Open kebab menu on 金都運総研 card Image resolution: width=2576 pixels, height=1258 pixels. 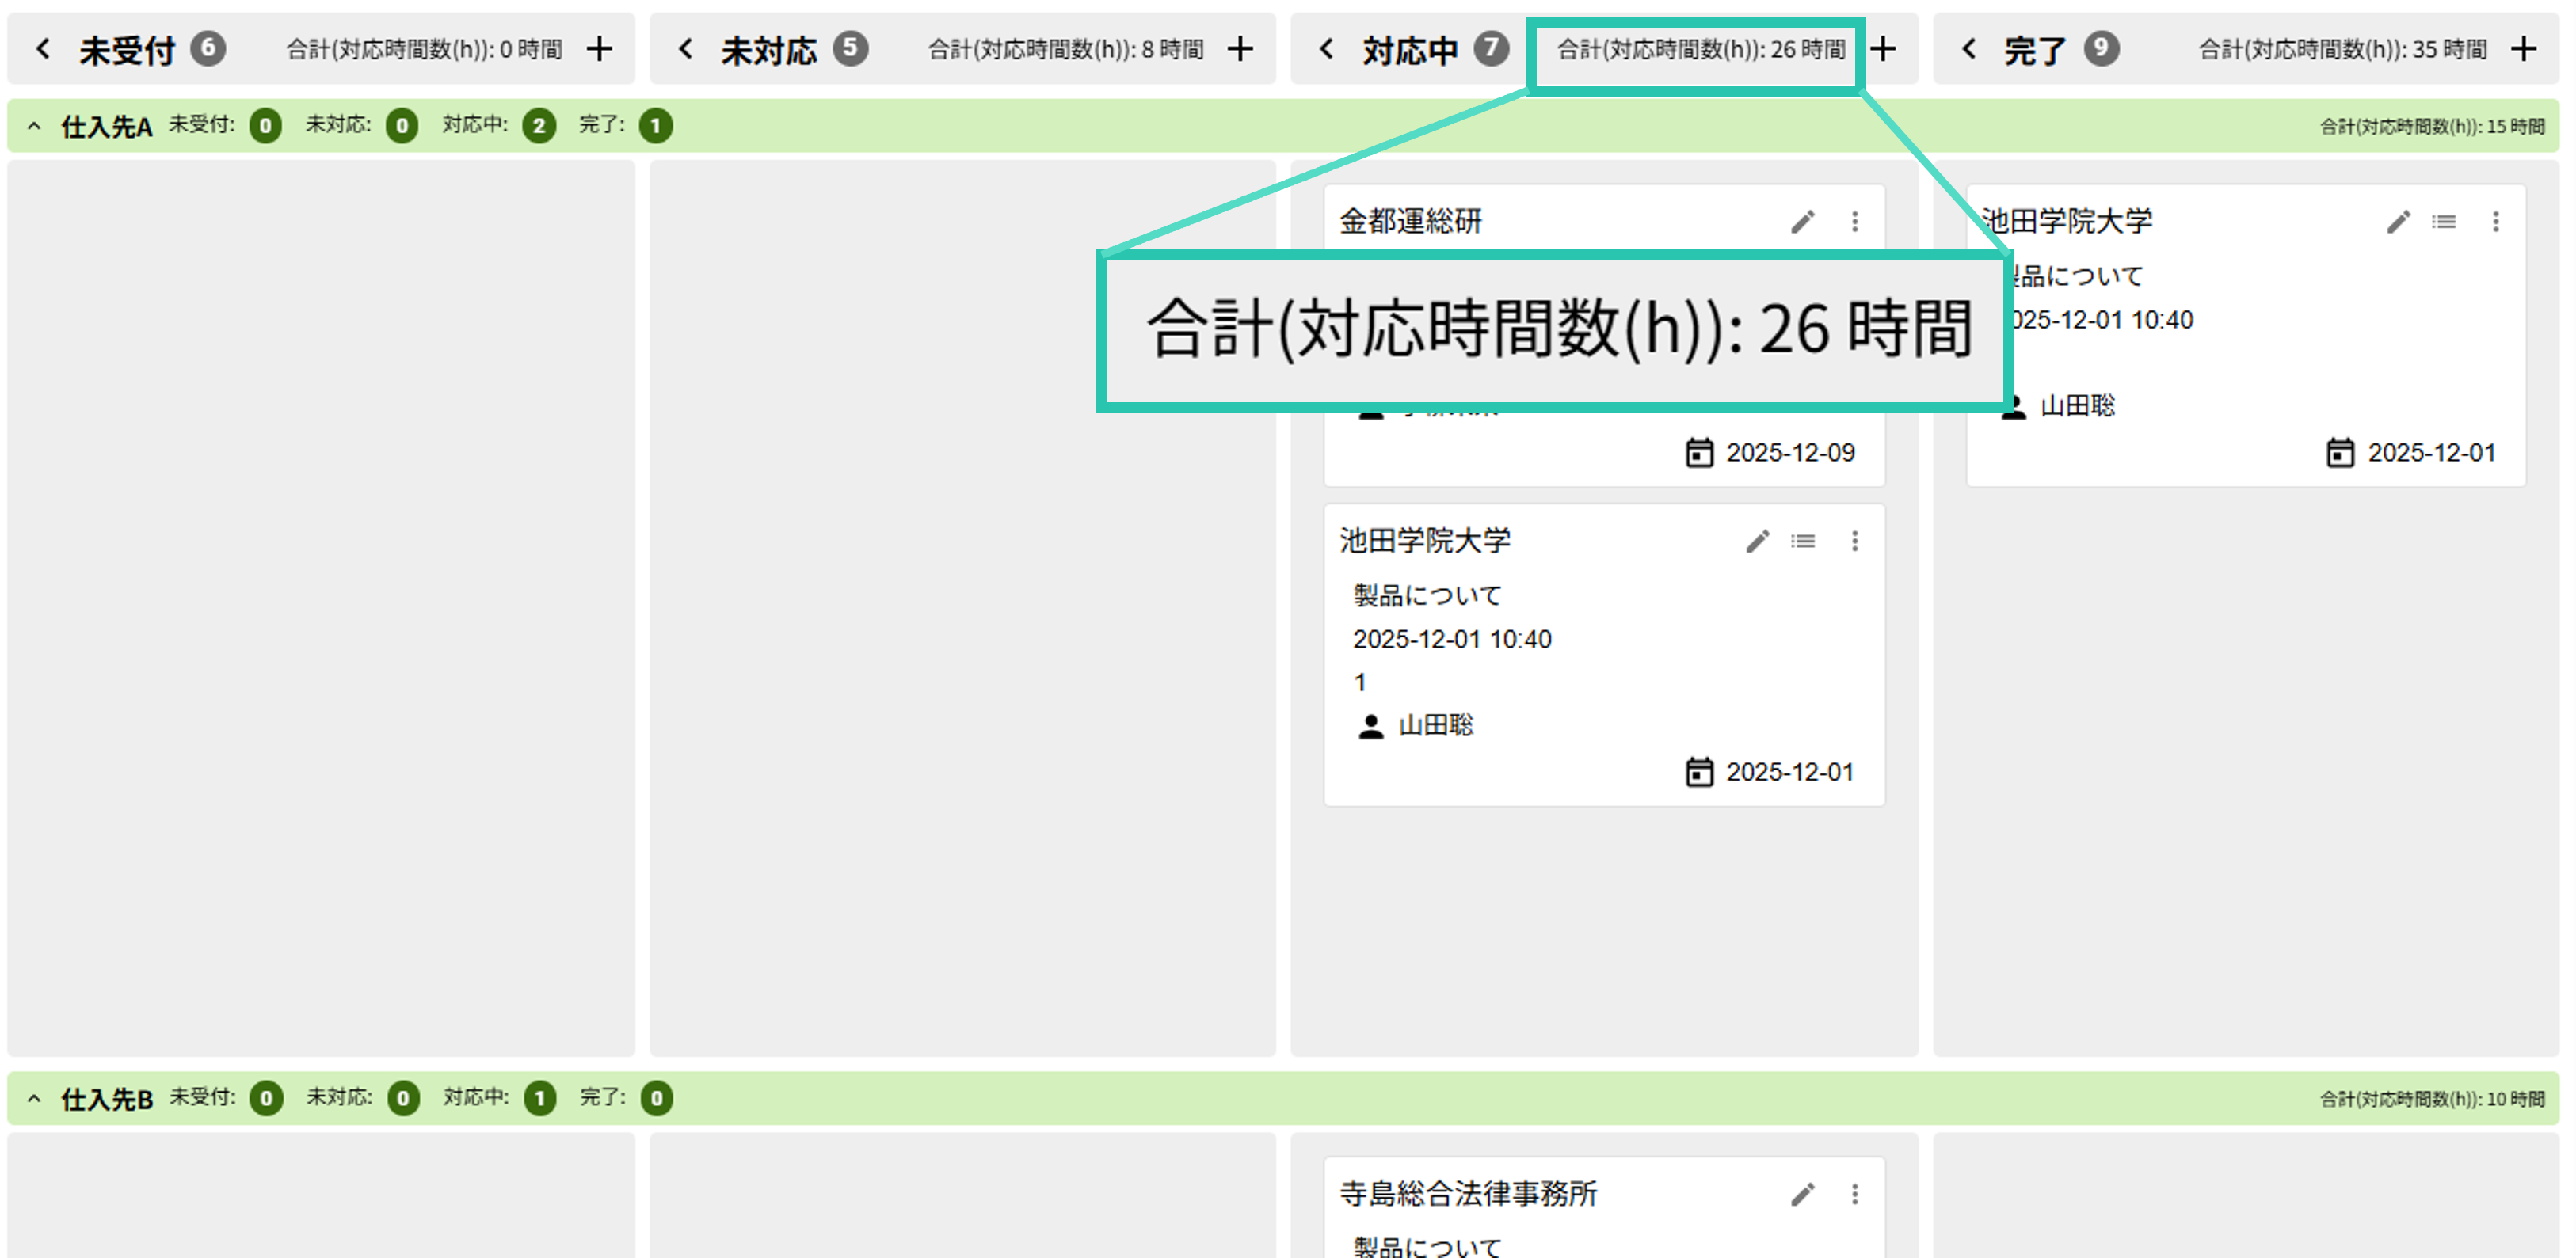click(x=1855, y=222)
